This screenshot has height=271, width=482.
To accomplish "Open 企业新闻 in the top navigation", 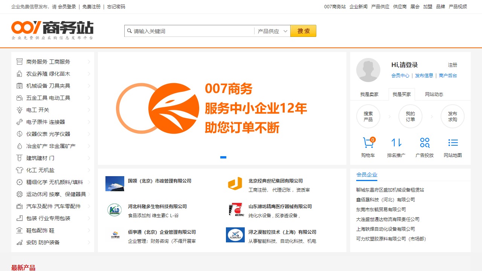I will (358, 7).
